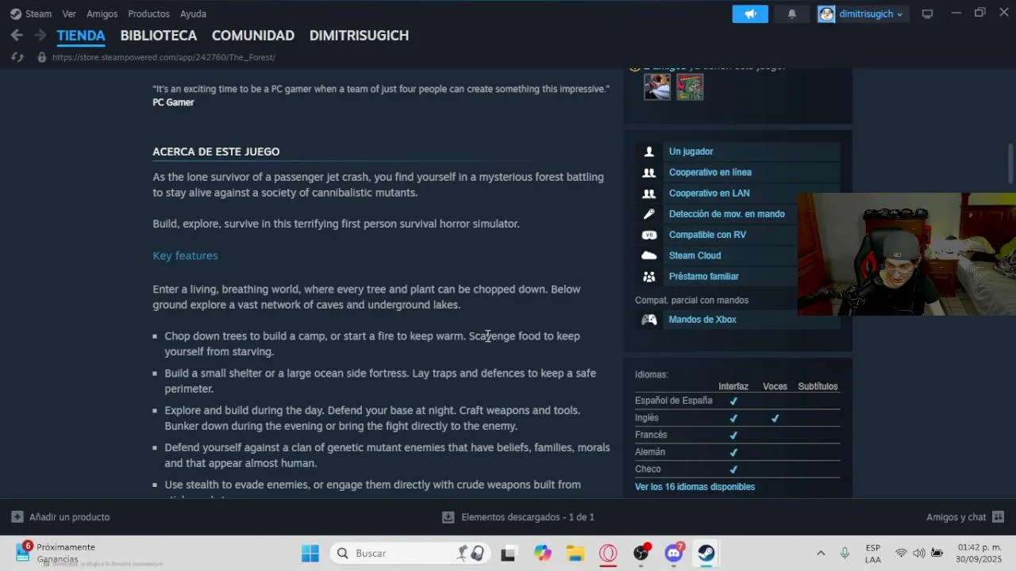Viewport: 1016px width, 571px height.
Task: Click the Big Picture mode monitor icon
Action: point(927,13)
